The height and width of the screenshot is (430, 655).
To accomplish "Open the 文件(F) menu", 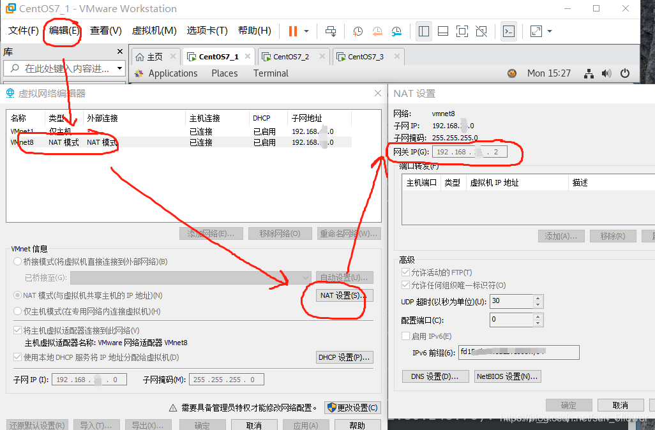I will 24,31.
